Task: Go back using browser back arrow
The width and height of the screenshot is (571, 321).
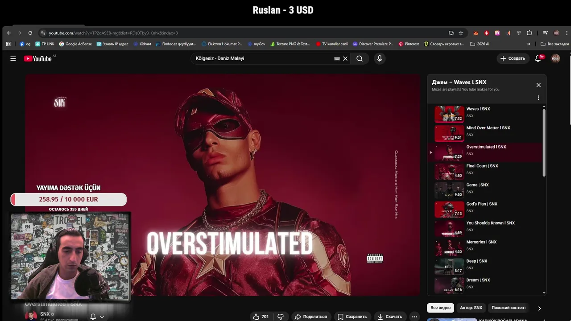Action: 9,33
